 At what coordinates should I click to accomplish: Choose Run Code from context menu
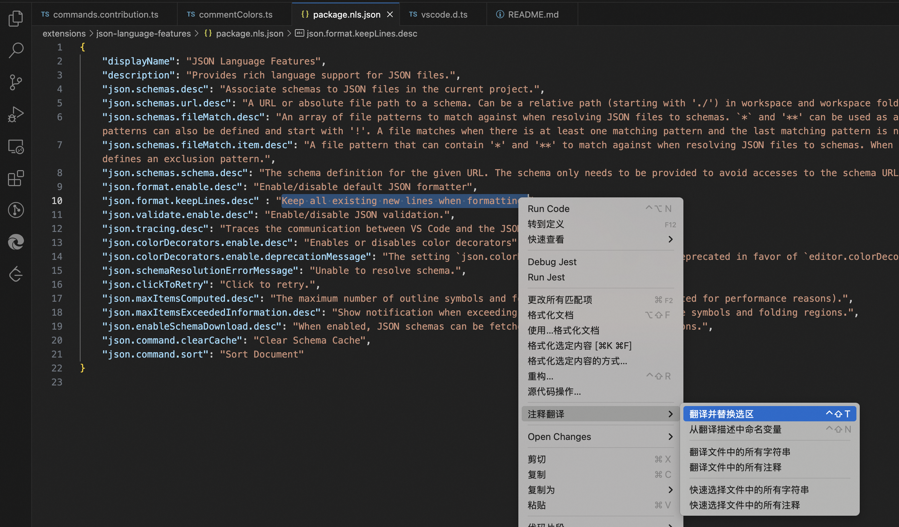tap(548, 209)
